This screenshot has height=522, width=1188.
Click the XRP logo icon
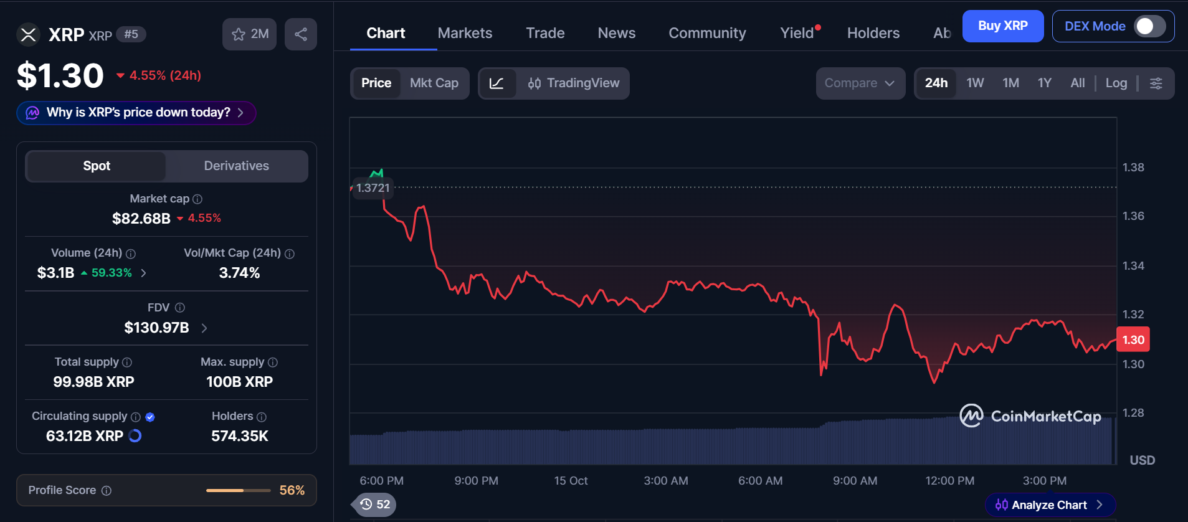click(x=28, y=34)
